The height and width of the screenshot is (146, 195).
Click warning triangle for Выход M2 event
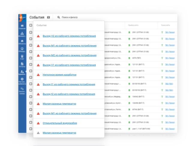pos(38,55)
